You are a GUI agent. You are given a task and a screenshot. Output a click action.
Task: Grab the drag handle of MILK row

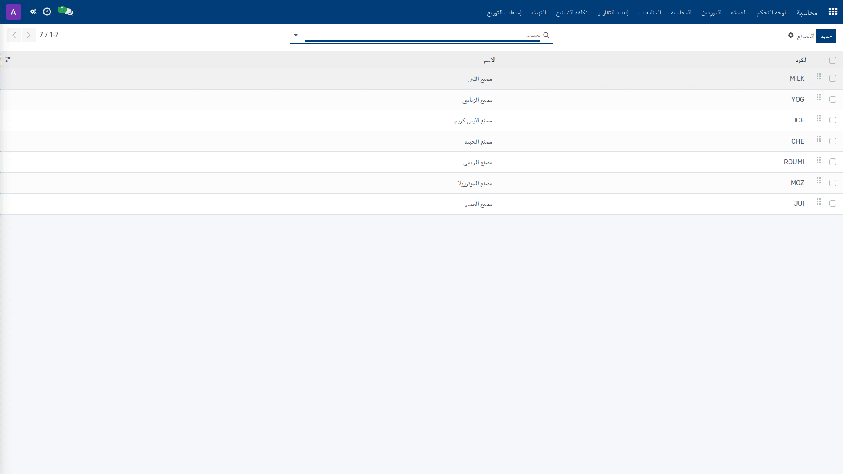pyautogui.click(x=819, y=77)
